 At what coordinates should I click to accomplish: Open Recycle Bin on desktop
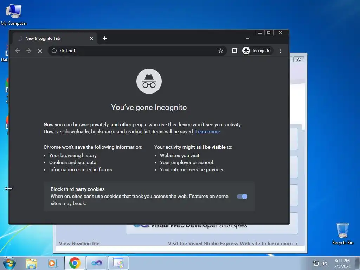click(342, 233)
